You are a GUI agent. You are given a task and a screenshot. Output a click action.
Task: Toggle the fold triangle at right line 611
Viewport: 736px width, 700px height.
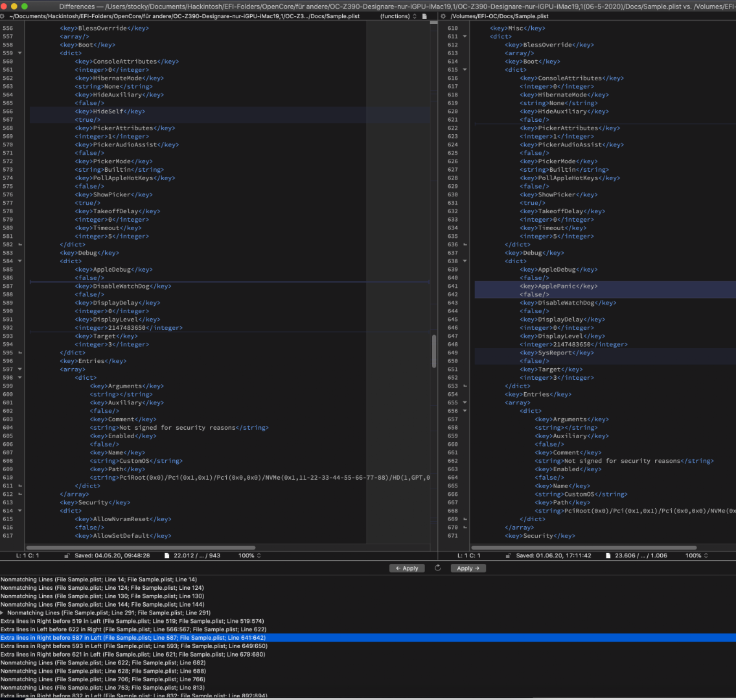point(465,36)
